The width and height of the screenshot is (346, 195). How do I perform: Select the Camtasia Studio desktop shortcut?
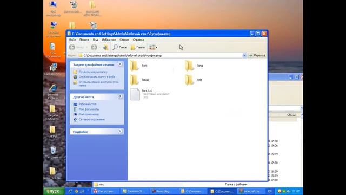coord(53,69)
